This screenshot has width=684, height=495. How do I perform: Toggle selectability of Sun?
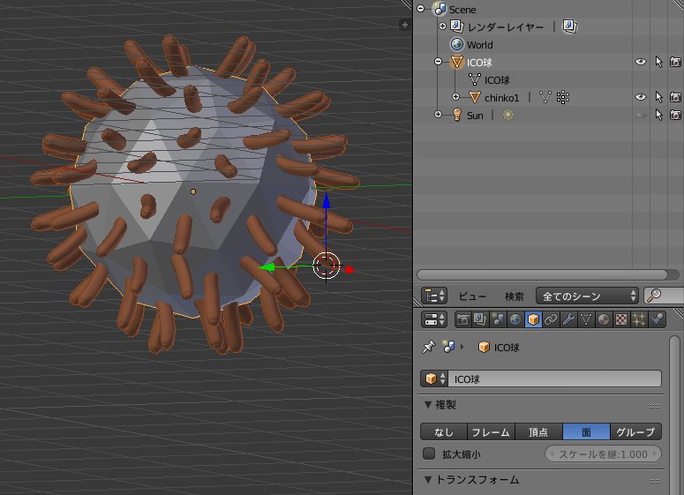(x=658, y=115)
